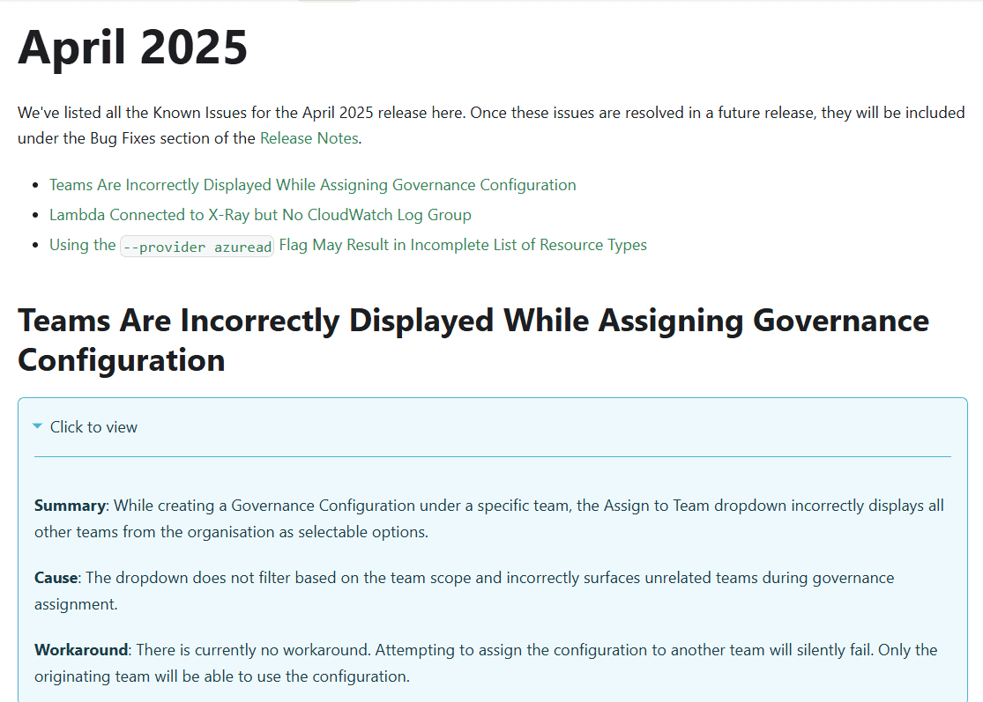Viewport: 983px width, 702px height.
Task: Click the April 2025 page heading
Action: [132, 47]
